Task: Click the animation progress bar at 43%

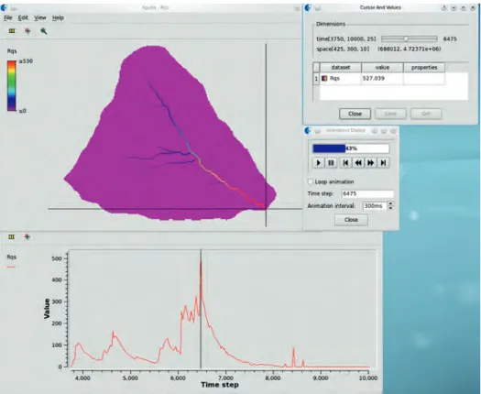Action: 351,148
